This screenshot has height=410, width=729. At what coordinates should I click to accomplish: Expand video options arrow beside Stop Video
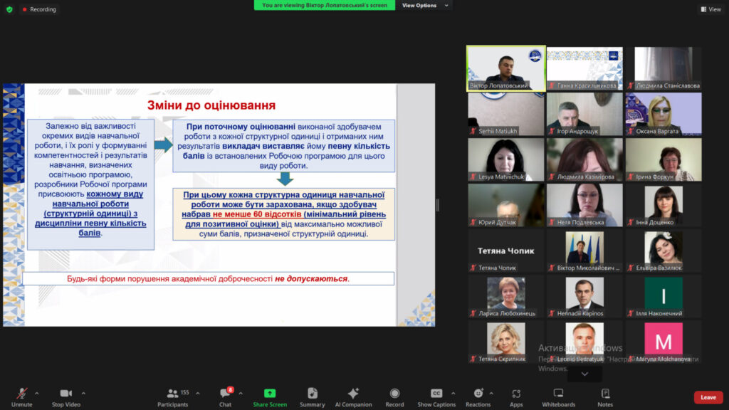(83, 393)
